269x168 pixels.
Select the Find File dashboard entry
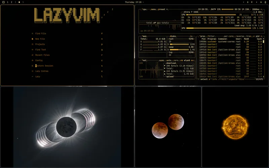(x=67, y=34)
